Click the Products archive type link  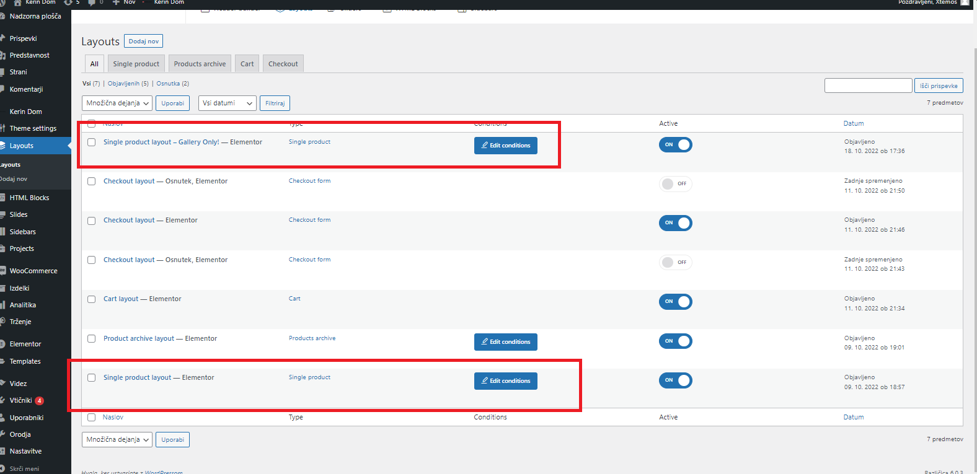point(312,338)
